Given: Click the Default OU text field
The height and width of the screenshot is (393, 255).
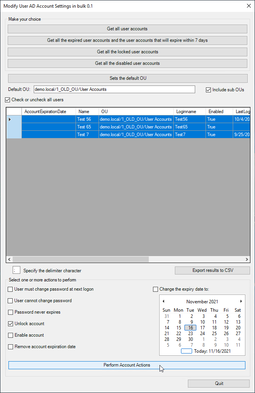Looking at the screenshot, I should click(x=114, y=89).
